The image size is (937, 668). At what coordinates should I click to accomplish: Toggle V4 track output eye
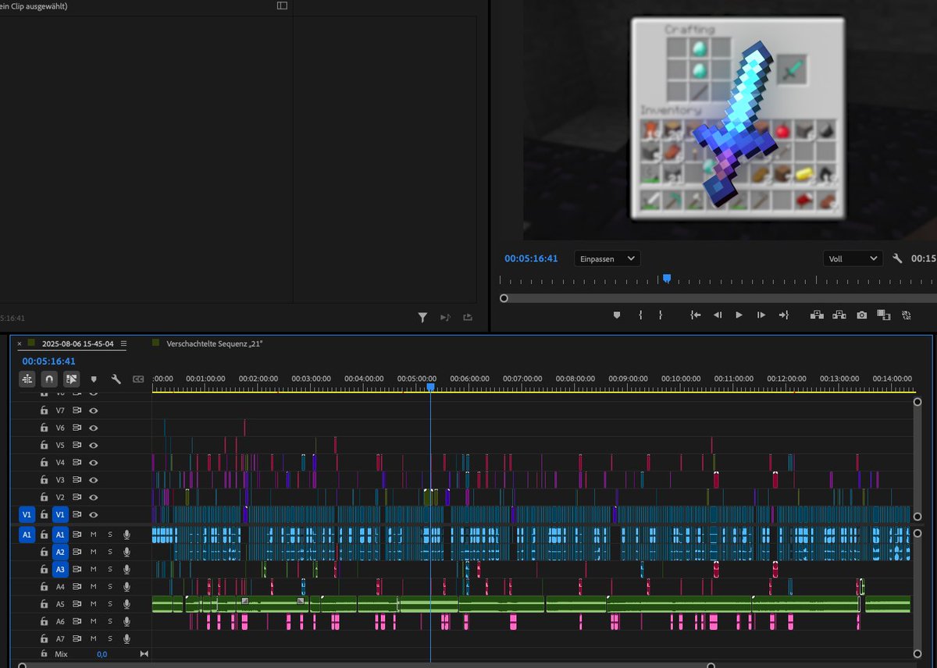[x=94, y=462]
